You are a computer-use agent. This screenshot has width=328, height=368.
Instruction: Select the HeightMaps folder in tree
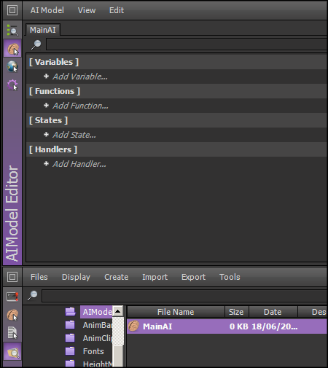tap(97, 364)
